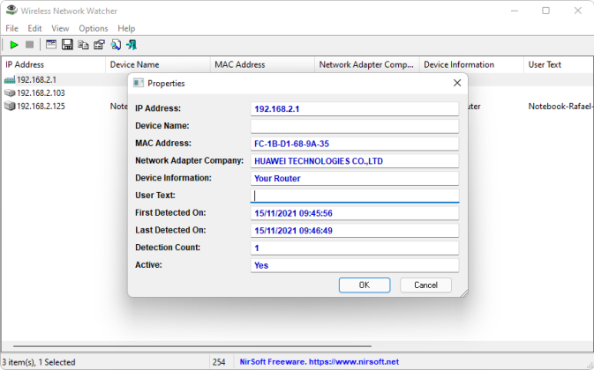Click the HUAWEI TECHNOLOGIES CO.,LTD field

(x=355, y=161)
